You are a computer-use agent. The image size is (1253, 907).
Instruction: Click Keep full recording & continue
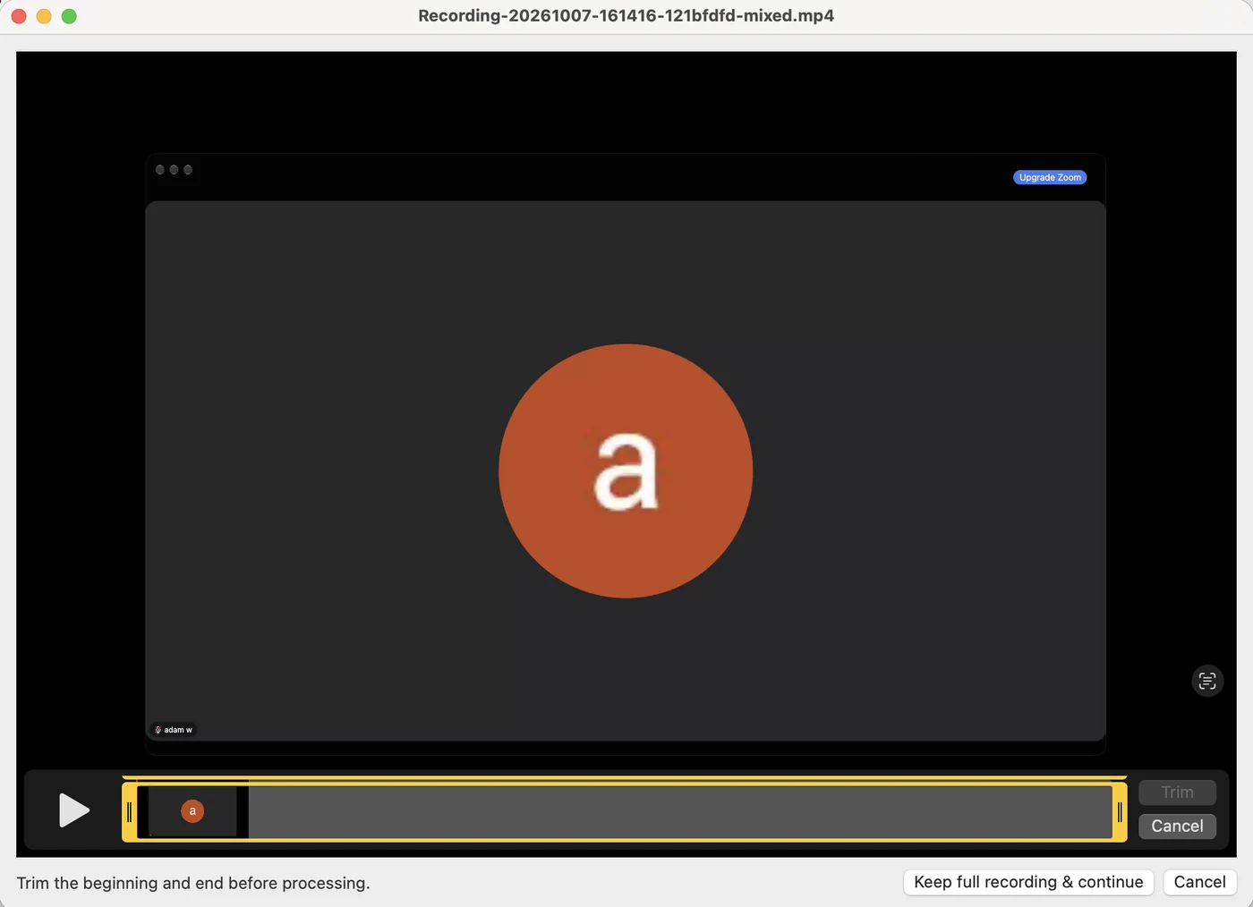[x=1028, y=882]
